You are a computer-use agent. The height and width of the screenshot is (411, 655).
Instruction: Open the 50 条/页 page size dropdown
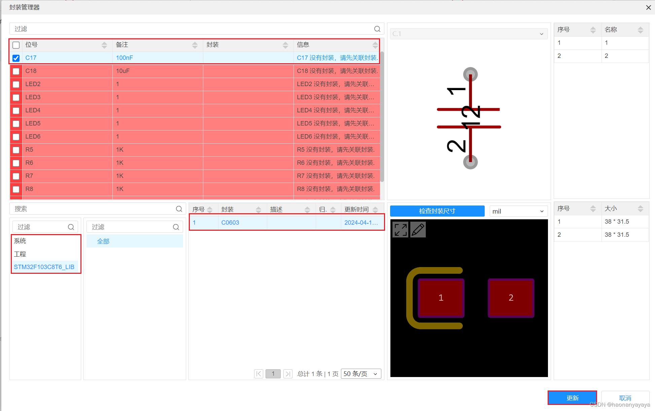[361, 374]
